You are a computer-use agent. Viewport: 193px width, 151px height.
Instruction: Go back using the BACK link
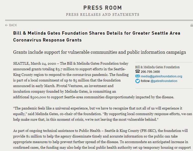[13, 25]
